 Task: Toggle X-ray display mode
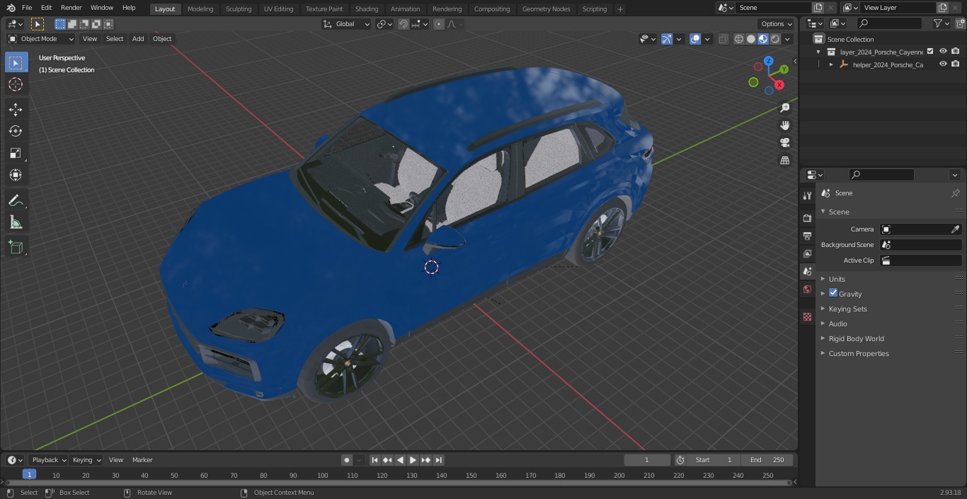(723, 39)
